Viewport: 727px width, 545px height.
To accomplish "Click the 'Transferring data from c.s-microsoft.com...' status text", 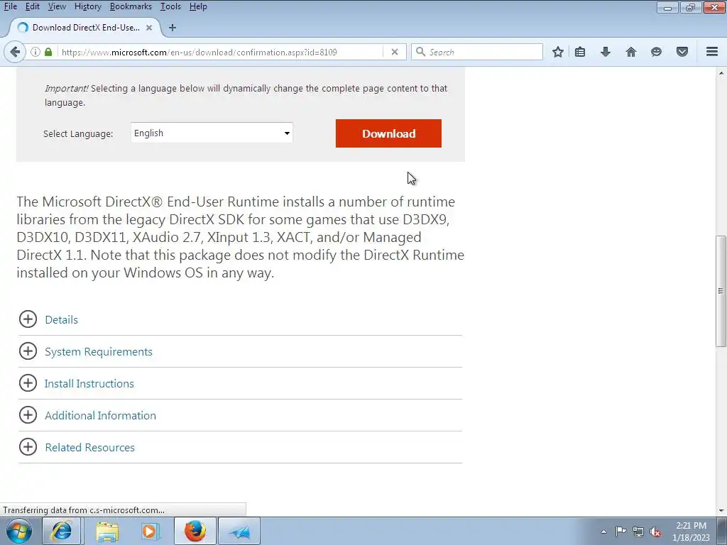I will coord(84,510).
